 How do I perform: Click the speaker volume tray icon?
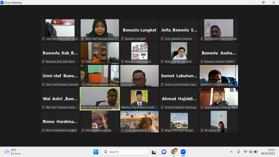click(x=250, y=152)
